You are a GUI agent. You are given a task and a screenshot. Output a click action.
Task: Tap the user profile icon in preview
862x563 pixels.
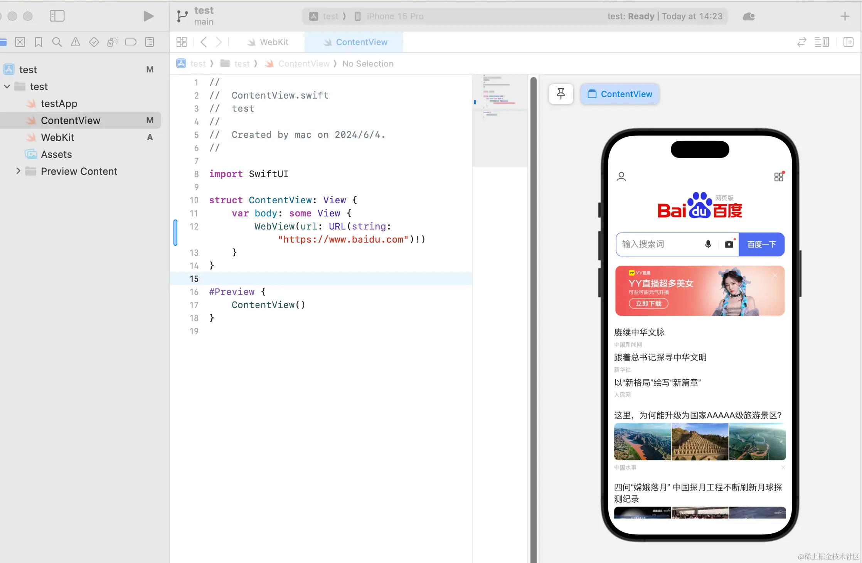[621, 177]
